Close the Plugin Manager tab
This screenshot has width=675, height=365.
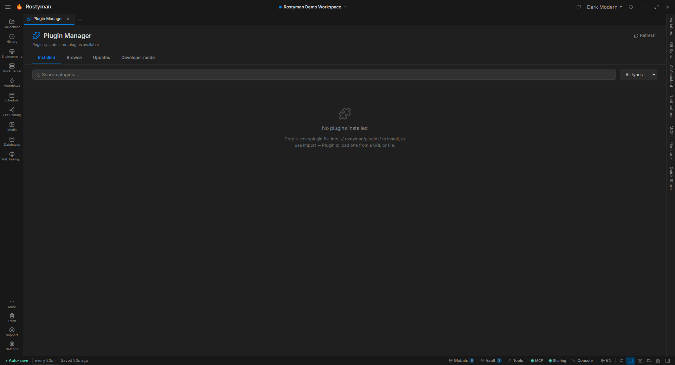[x=68, y=19]
